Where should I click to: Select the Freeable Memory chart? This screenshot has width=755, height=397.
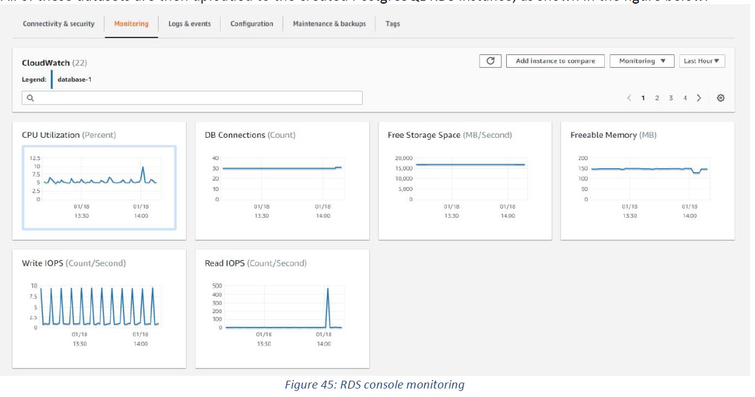647,181
